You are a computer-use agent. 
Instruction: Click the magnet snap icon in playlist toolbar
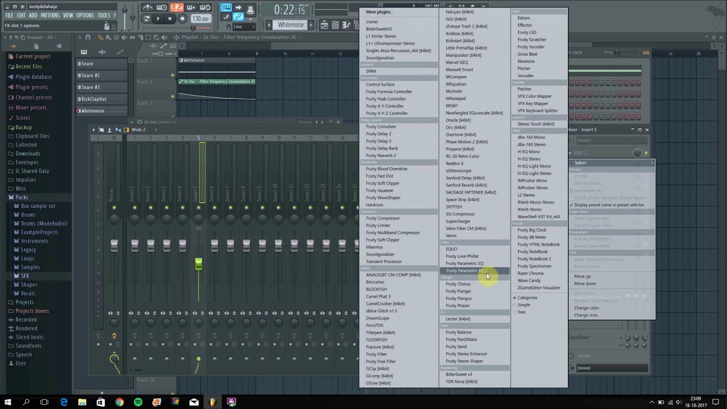pos(87,37)
